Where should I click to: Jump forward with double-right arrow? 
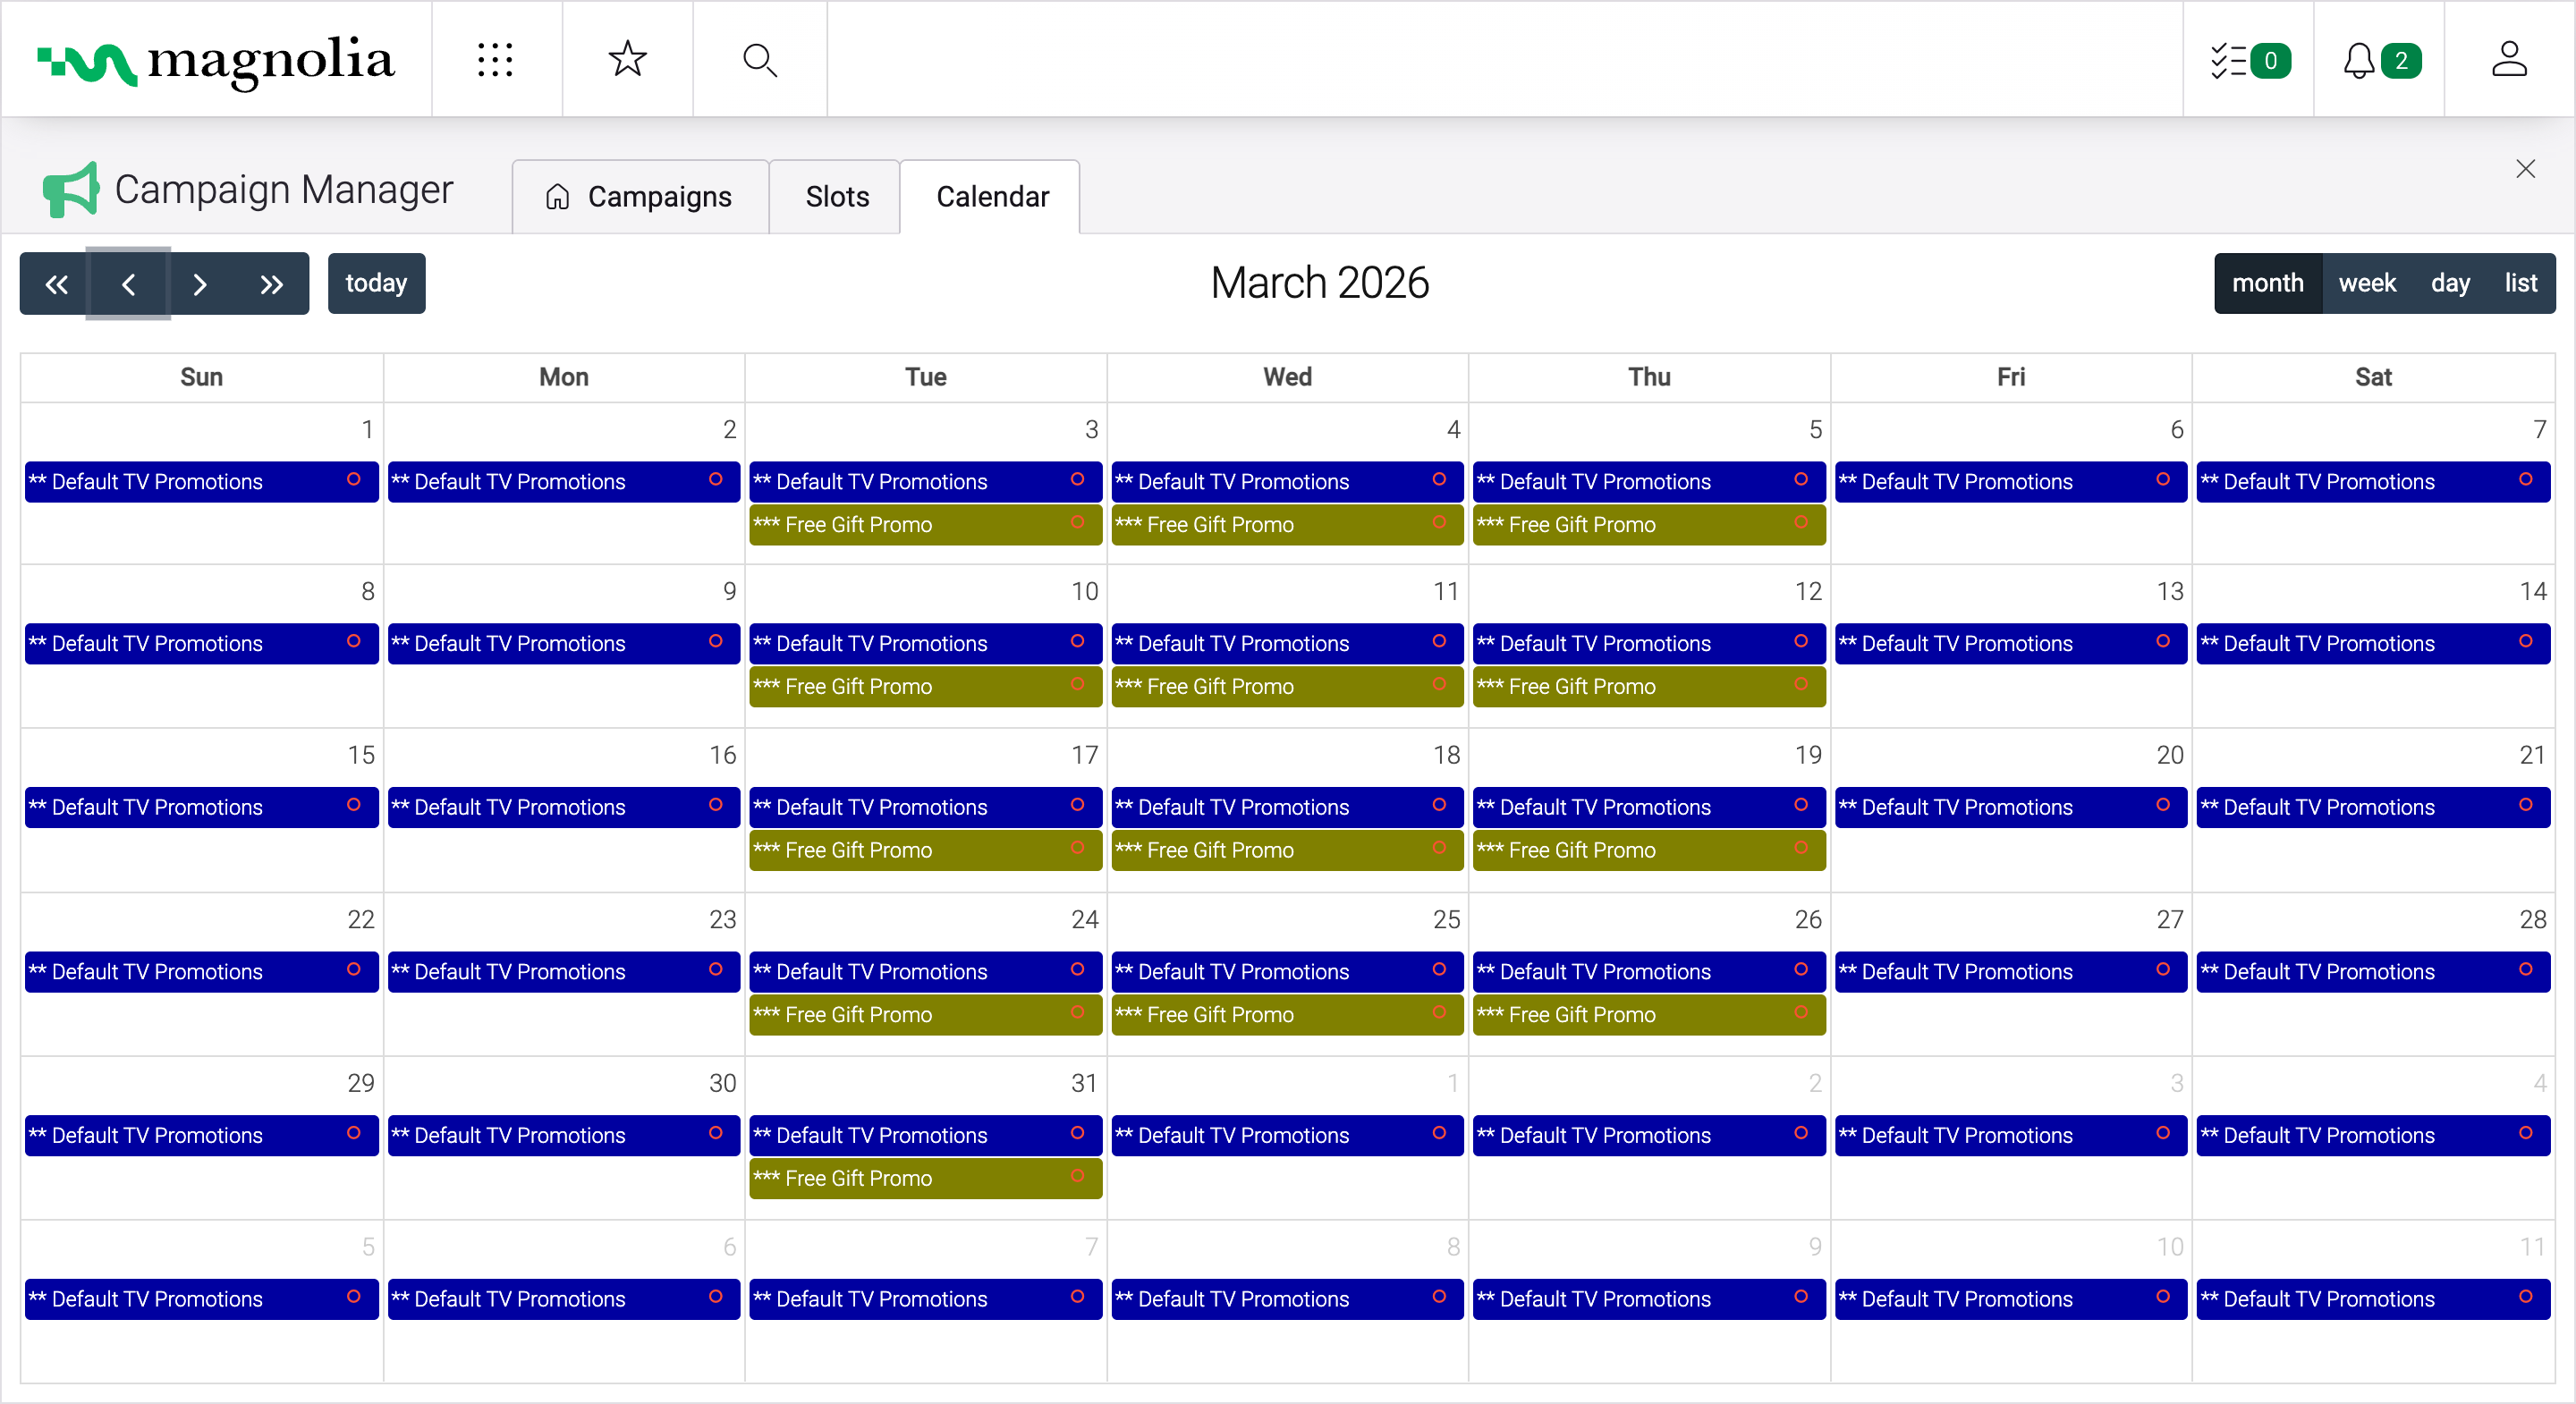click(271, 284)
